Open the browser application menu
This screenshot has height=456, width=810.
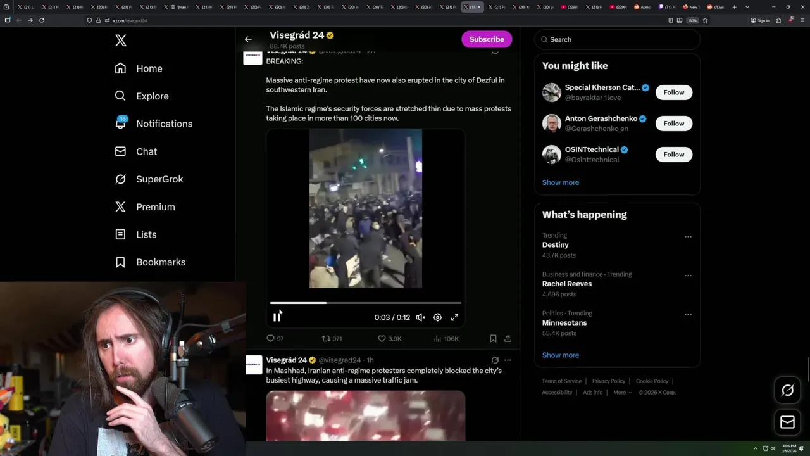click(x=802, y=20)
